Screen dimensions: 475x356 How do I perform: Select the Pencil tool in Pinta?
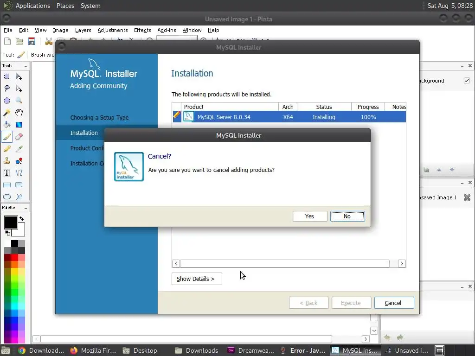[7, 149]
